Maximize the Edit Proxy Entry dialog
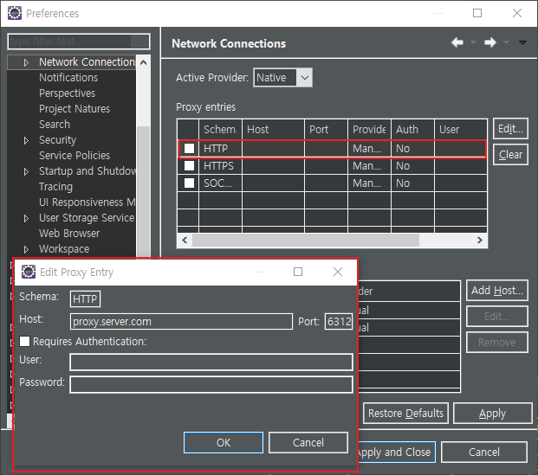Screen dimensions: 538x475 298,272
